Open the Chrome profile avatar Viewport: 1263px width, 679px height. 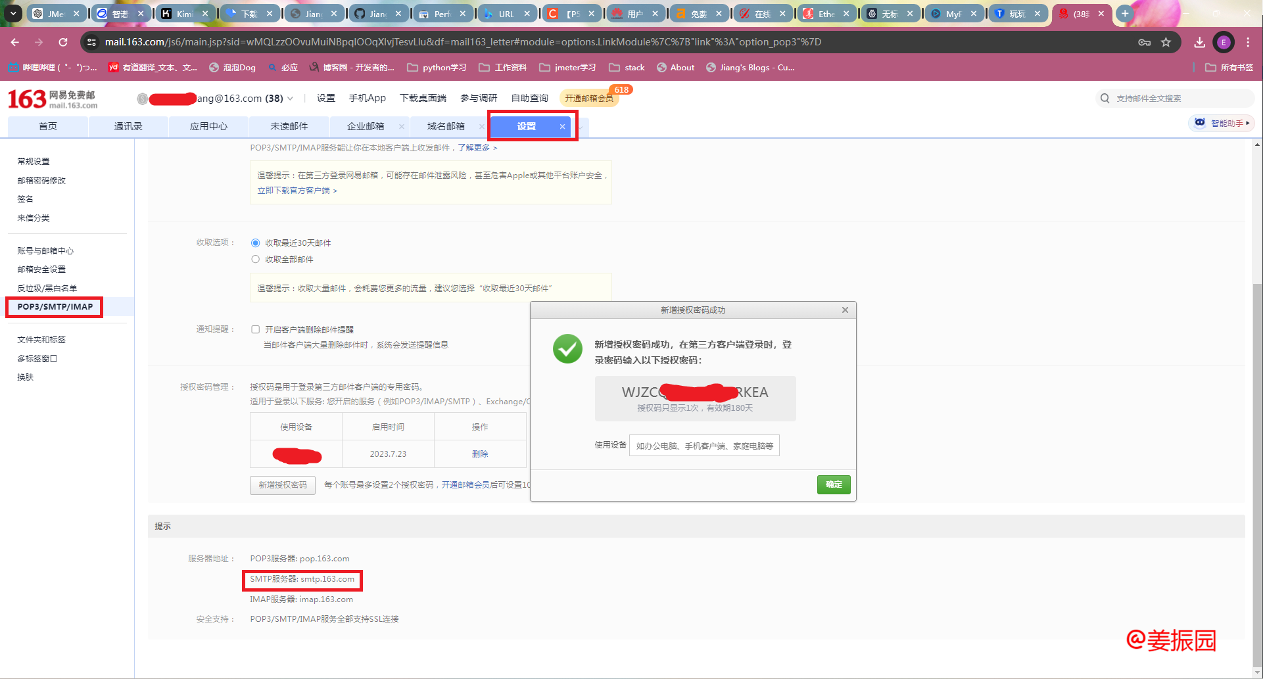click(1224, 42)
